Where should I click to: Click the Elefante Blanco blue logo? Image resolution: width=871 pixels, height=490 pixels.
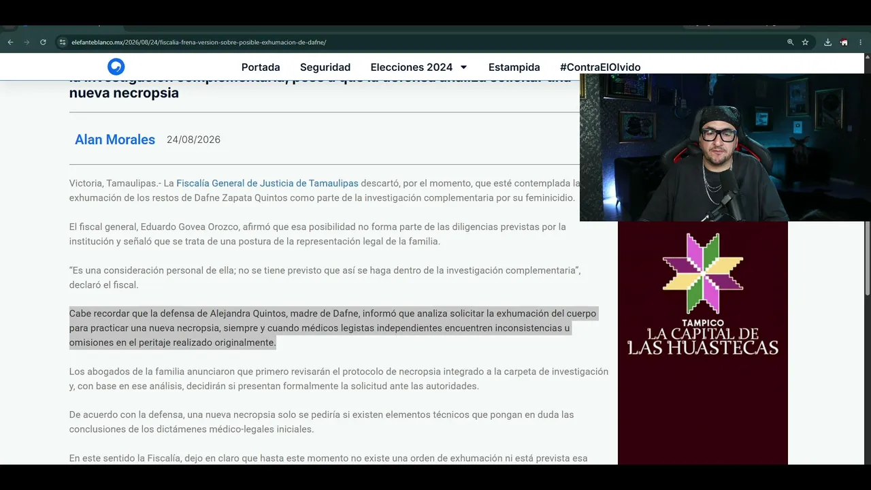click(x=116, y=67)
